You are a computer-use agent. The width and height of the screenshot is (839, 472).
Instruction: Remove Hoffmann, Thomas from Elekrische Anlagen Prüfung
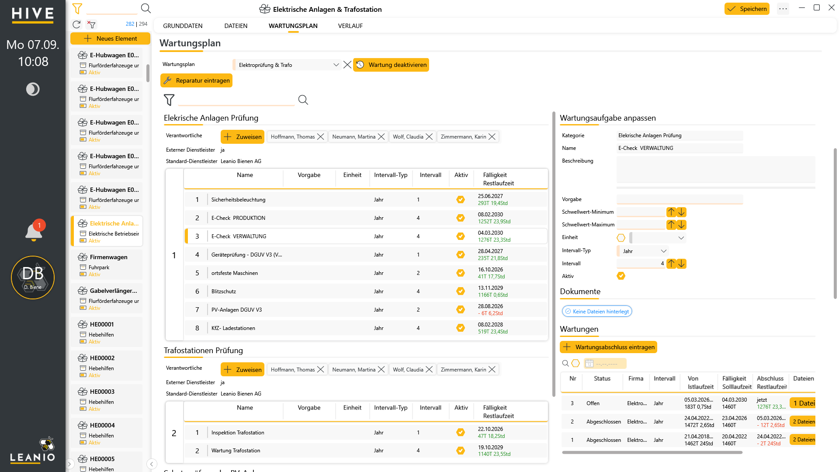pos(320,137)
